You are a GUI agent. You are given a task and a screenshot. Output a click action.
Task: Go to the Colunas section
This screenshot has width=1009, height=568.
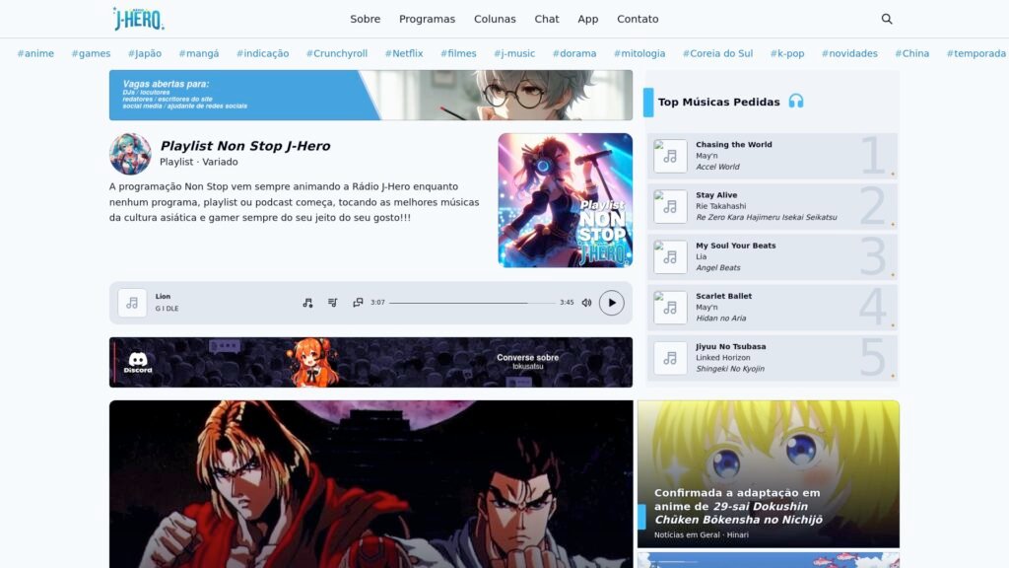coord(495,19)
